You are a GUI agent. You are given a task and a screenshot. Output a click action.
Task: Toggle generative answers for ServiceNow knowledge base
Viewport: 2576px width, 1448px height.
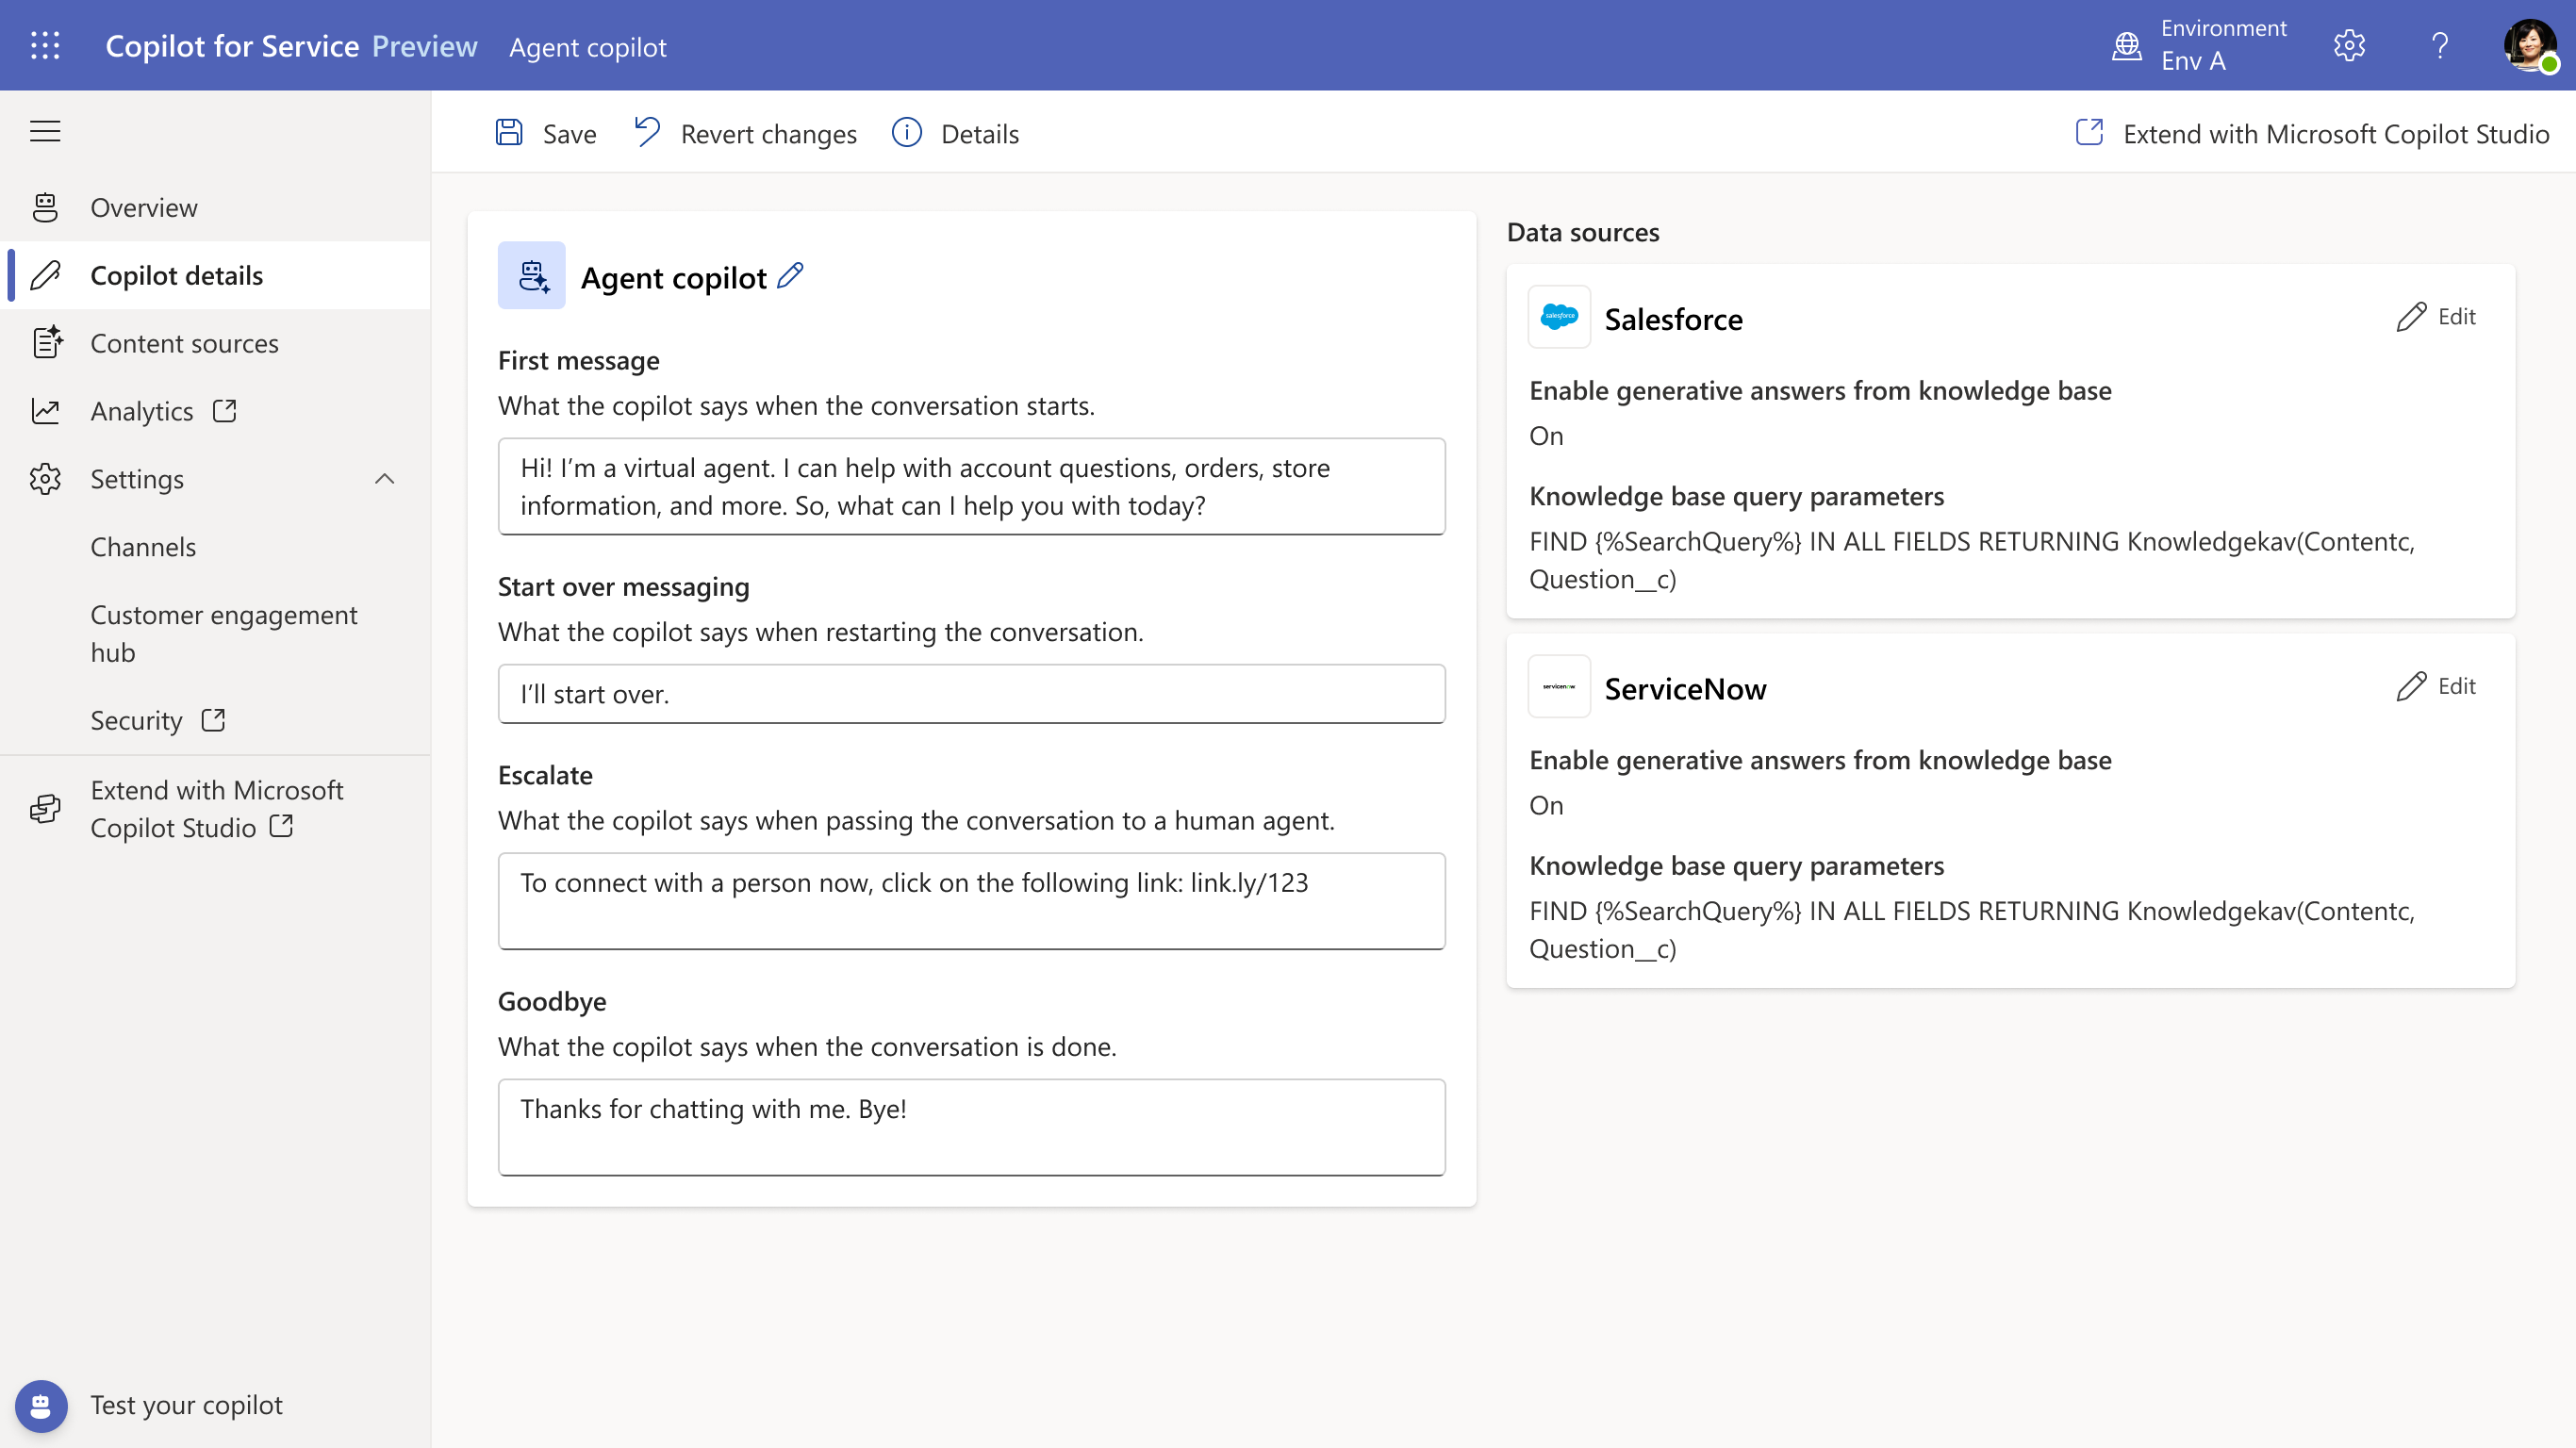pyautogui.click(x=1544, y=804)
